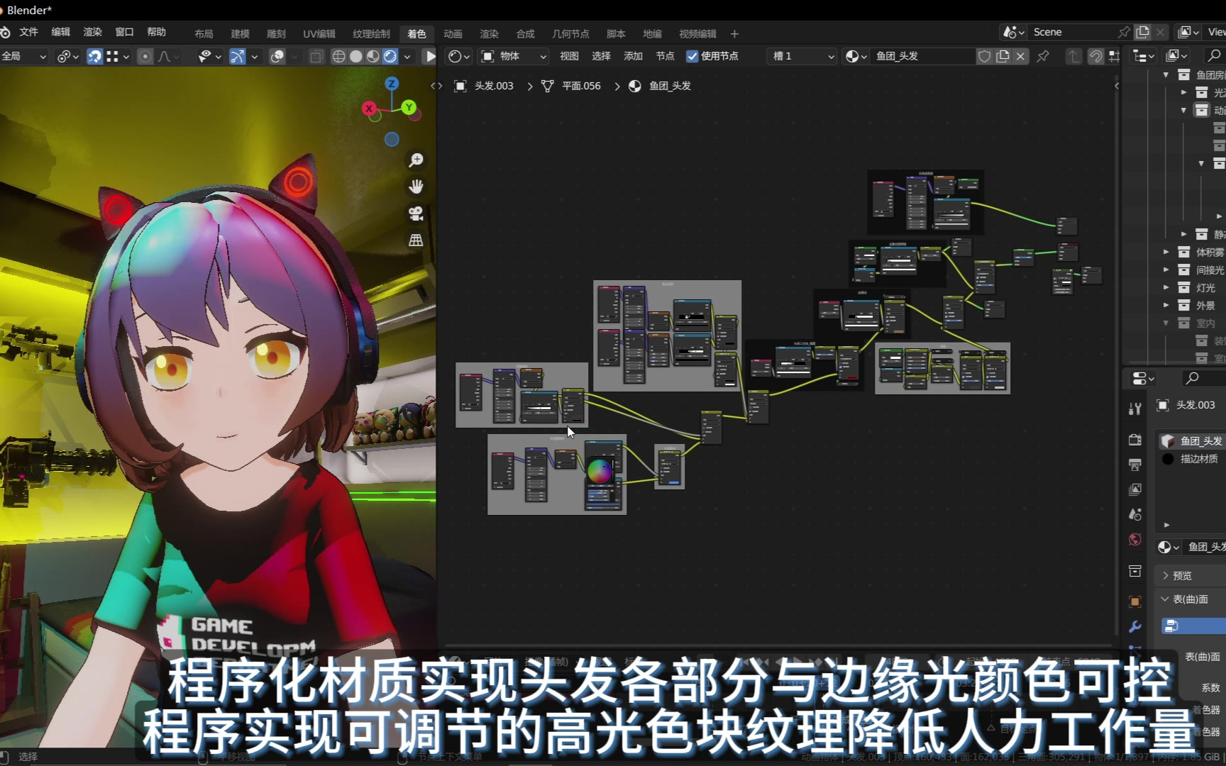Toggle camera view in viewport

point(416,213)
